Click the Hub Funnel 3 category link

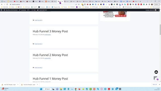pyautogui.click(x=38, y=44)
